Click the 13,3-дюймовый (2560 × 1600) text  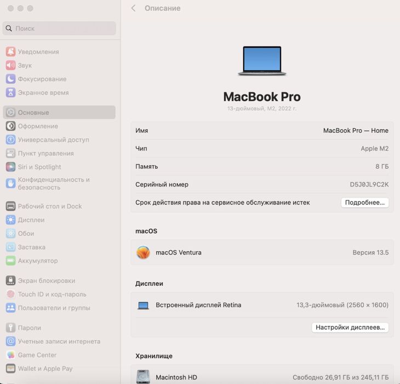pos(342,305)
